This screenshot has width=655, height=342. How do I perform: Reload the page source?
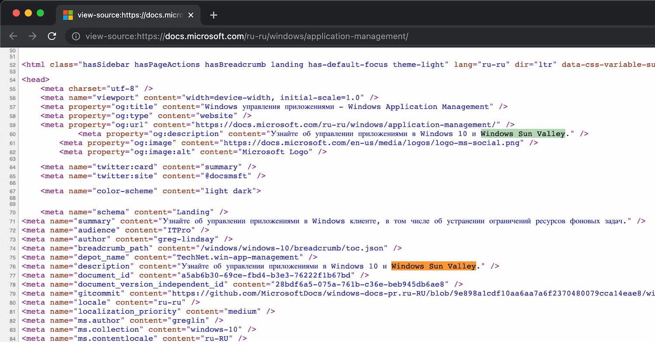coord(52,36)
